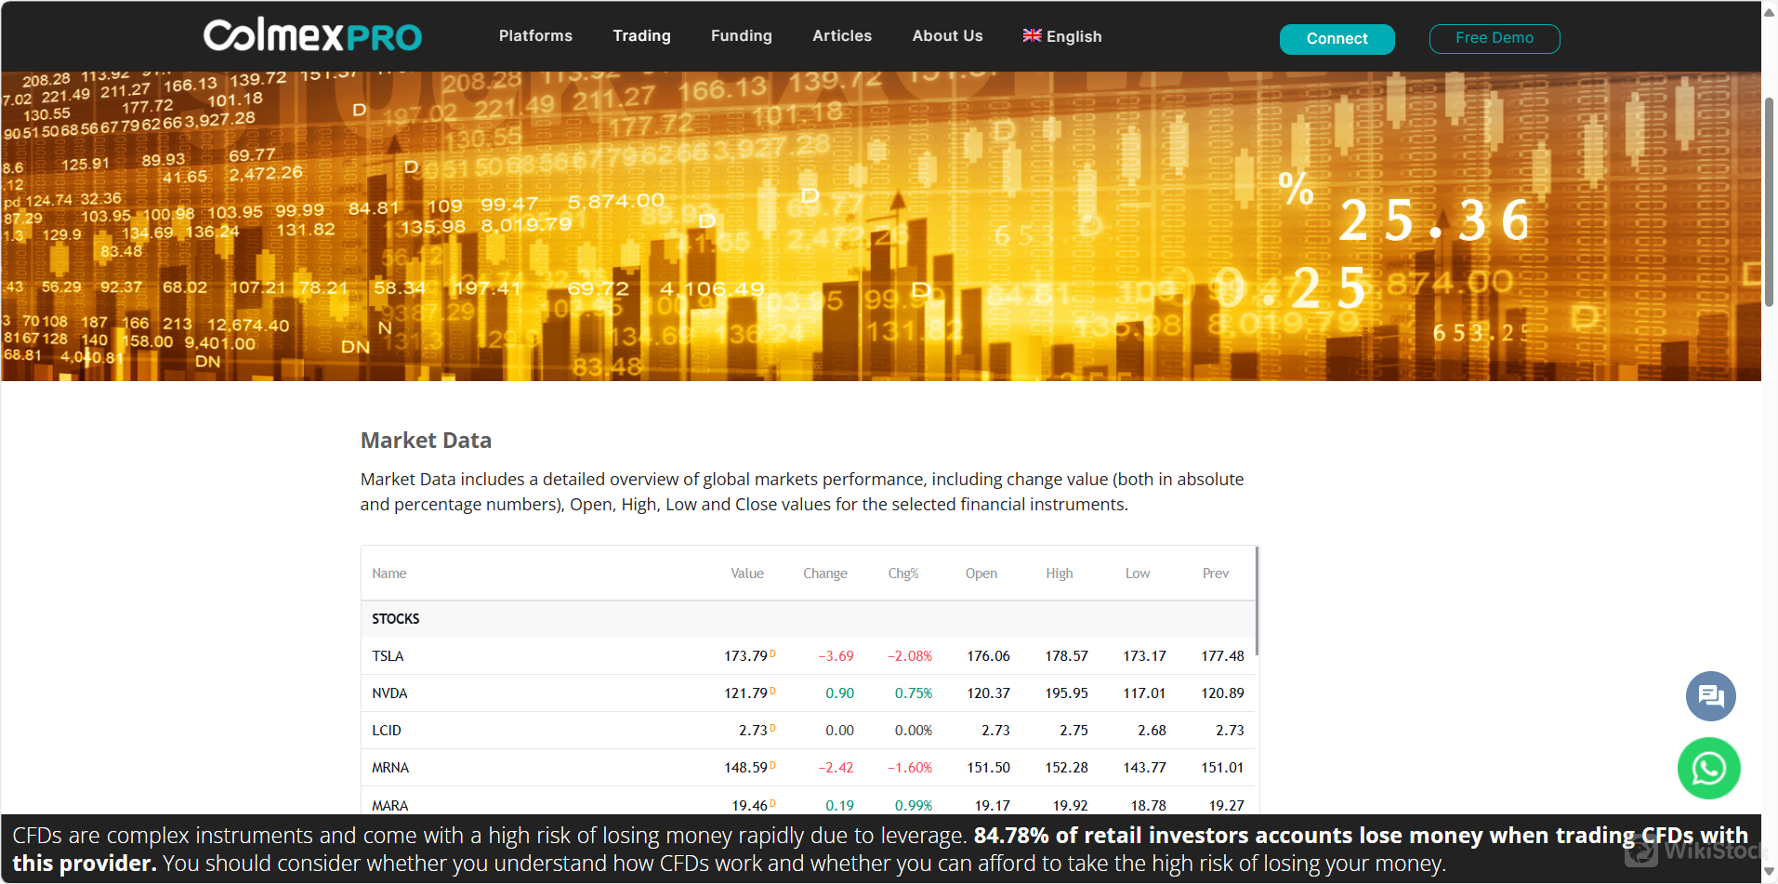Click the Free Demo button
The width and height of the screenshot is (1778, 884).
1494,39
